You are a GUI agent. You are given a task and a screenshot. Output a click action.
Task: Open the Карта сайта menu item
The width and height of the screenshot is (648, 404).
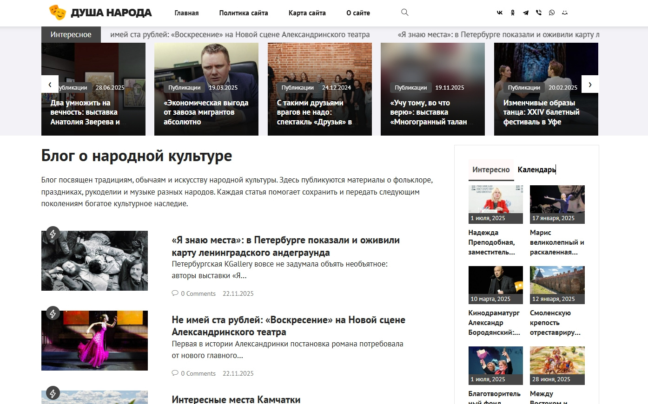(307, 13)
